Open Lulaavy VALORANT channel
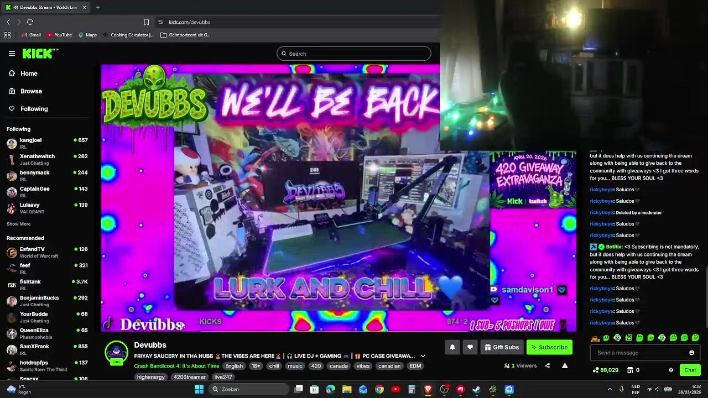Image resolution: width=708 pixels, height=398 pixels. point(47,208)
